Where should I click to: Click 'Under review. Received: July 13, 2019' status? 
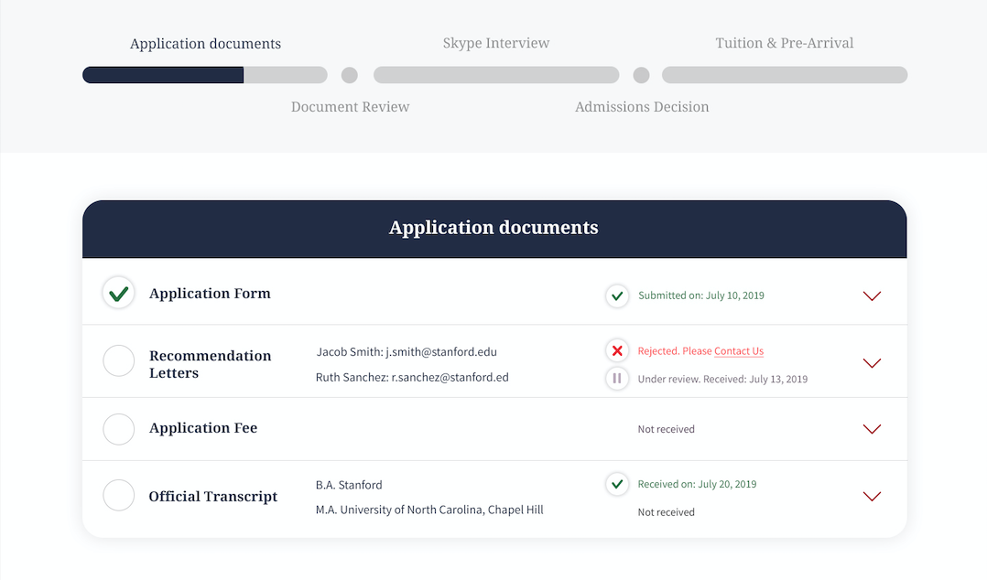click(722, 379)
